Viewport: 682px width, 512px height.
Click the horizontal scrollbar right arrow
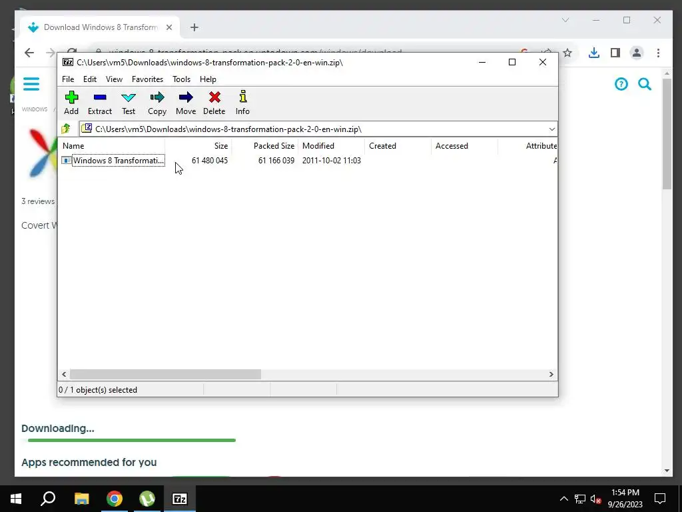(x=551, y=375)
